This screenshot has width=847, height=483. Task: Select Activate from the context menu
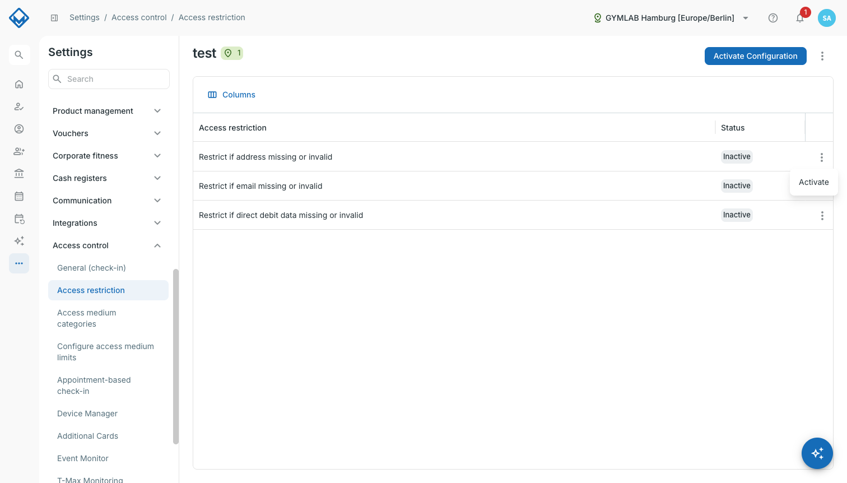click(x=814, y=182)
